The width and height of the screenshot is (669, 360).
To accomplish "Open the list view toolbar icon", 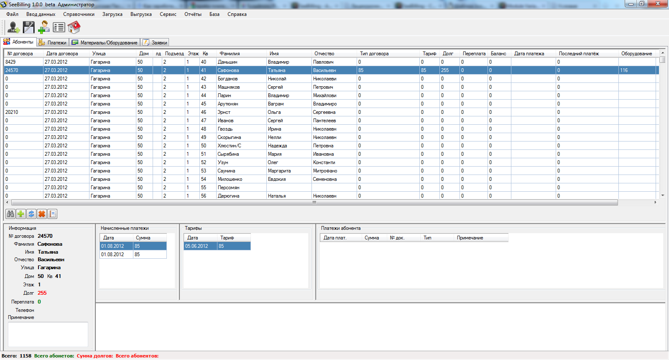I will point(59,28).
